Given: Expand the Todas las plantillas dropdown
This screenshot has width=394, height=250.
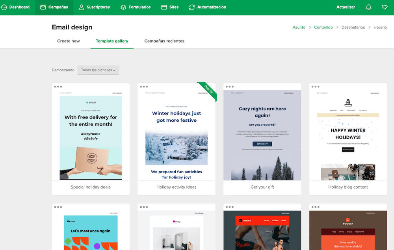Looking at the screenshot, I should pyautogui.click(x=98, y=70).
